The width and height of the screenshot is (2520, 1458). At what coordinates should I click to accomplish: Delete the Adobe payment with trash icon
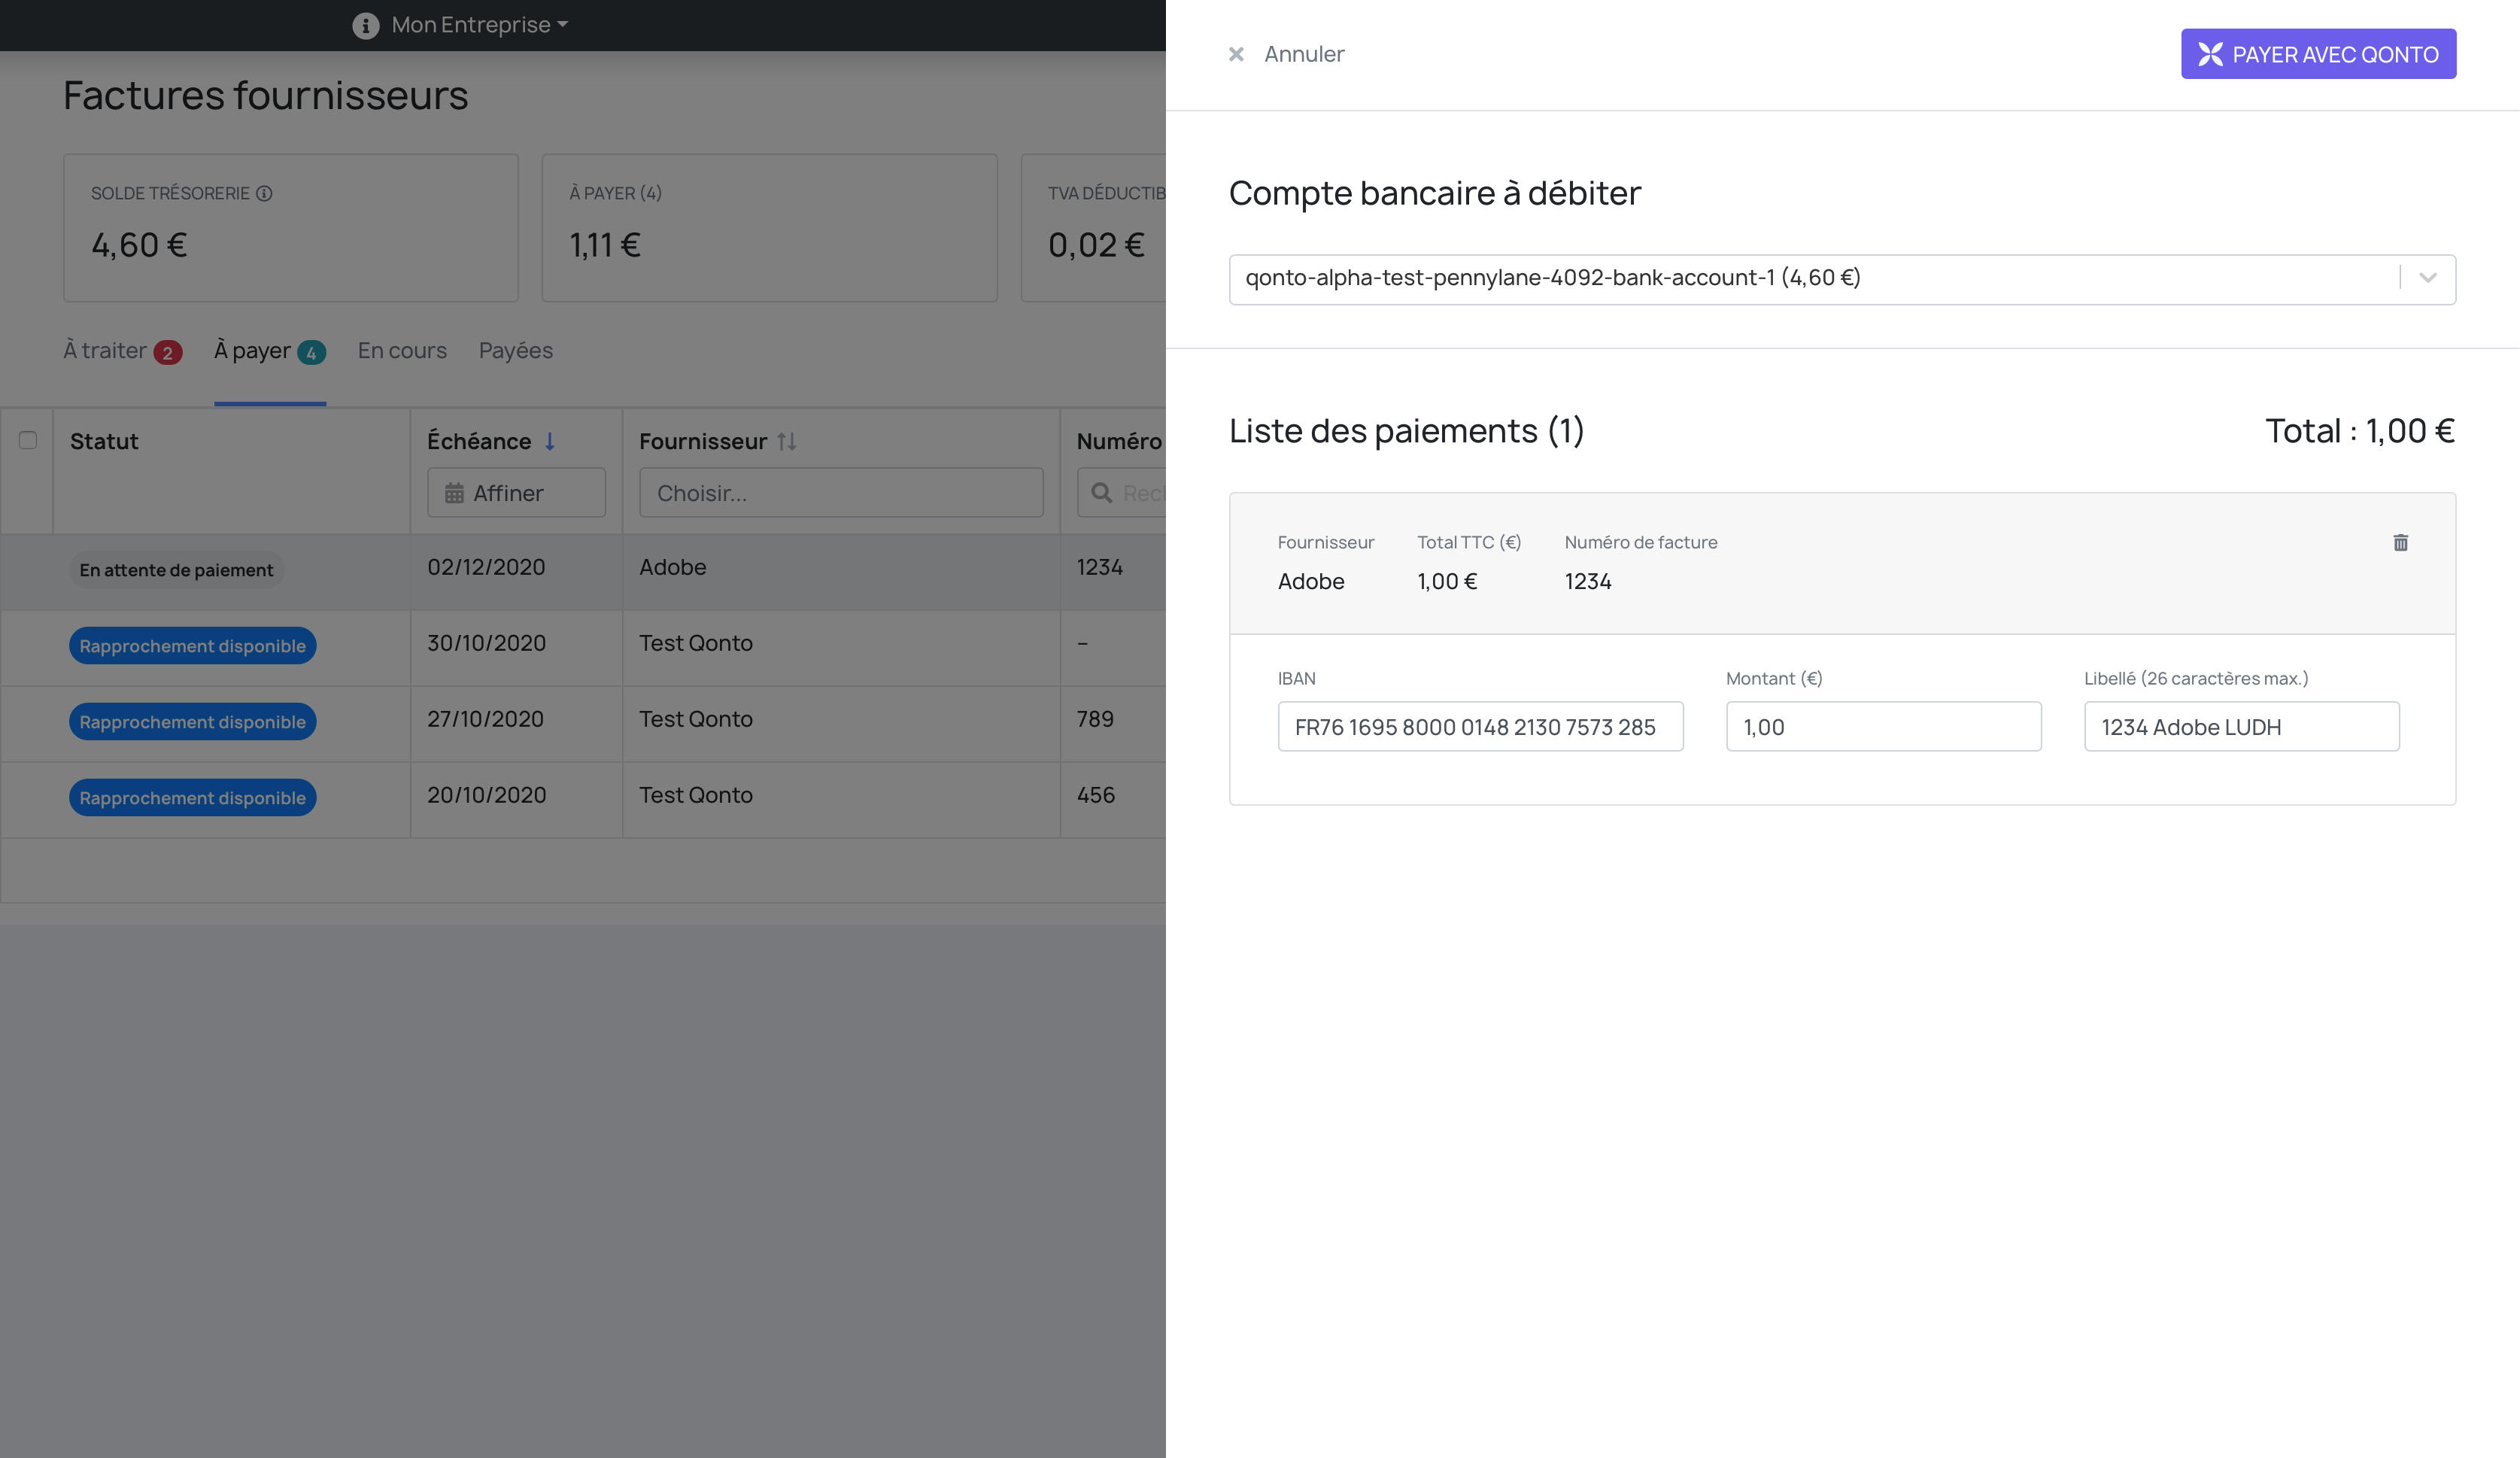pyautogui.click(x=2400, y=542)
